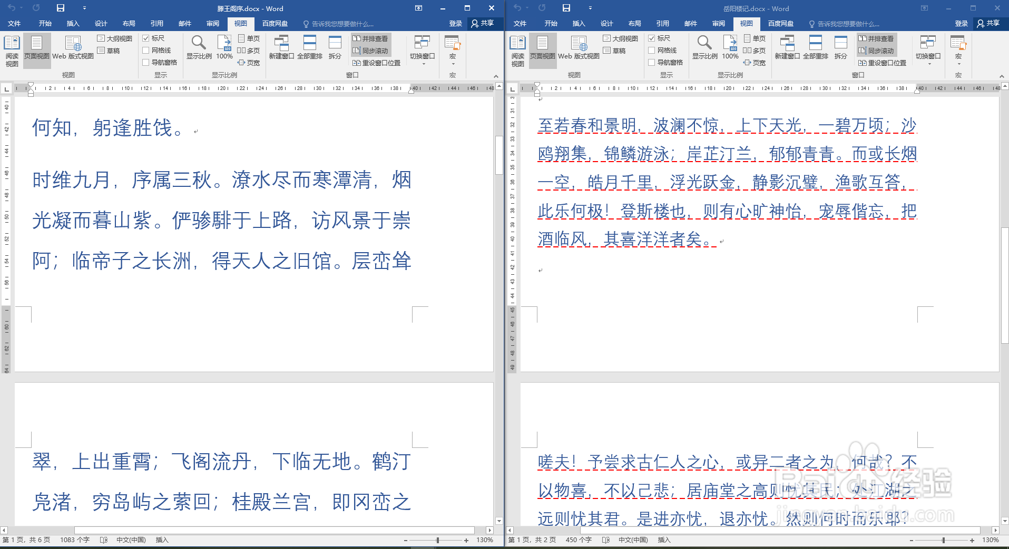Click Read Mode view in right window
This screenshot has width=1009, height=549.
pos(517,51)
